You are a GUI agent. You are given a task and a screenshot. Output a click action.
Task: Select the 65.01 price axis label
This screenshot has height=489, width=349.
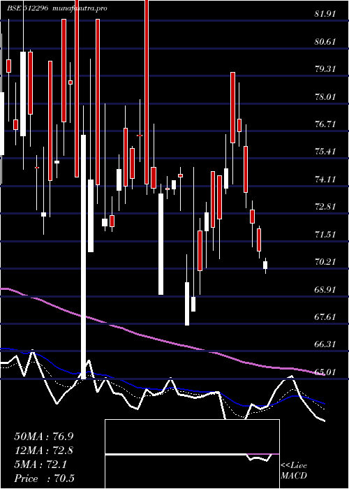tap(325, 372)
